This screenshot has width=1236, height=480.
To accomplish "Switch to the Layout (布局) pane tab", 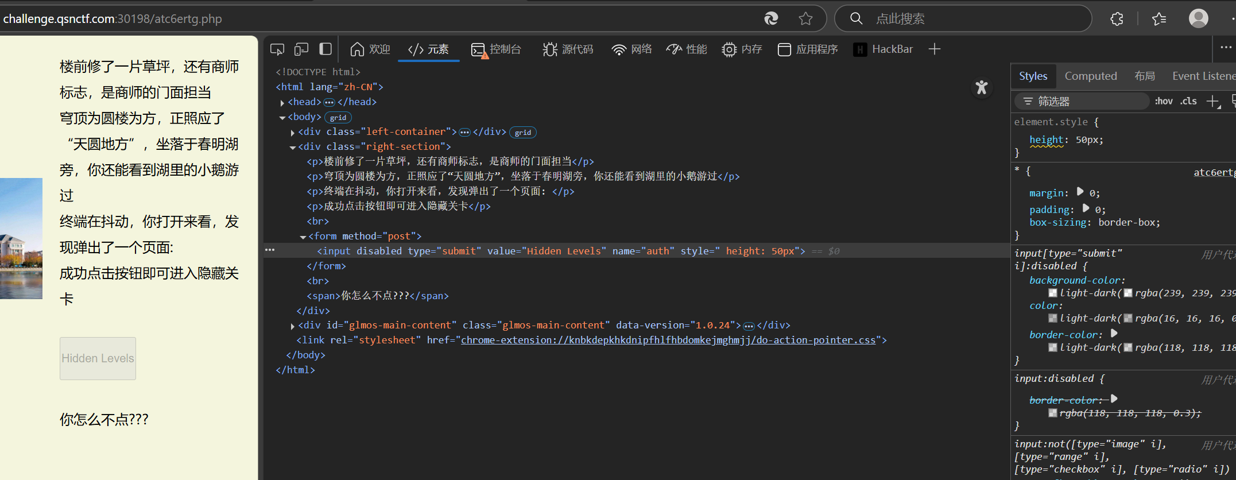I will coord(1145,76).
